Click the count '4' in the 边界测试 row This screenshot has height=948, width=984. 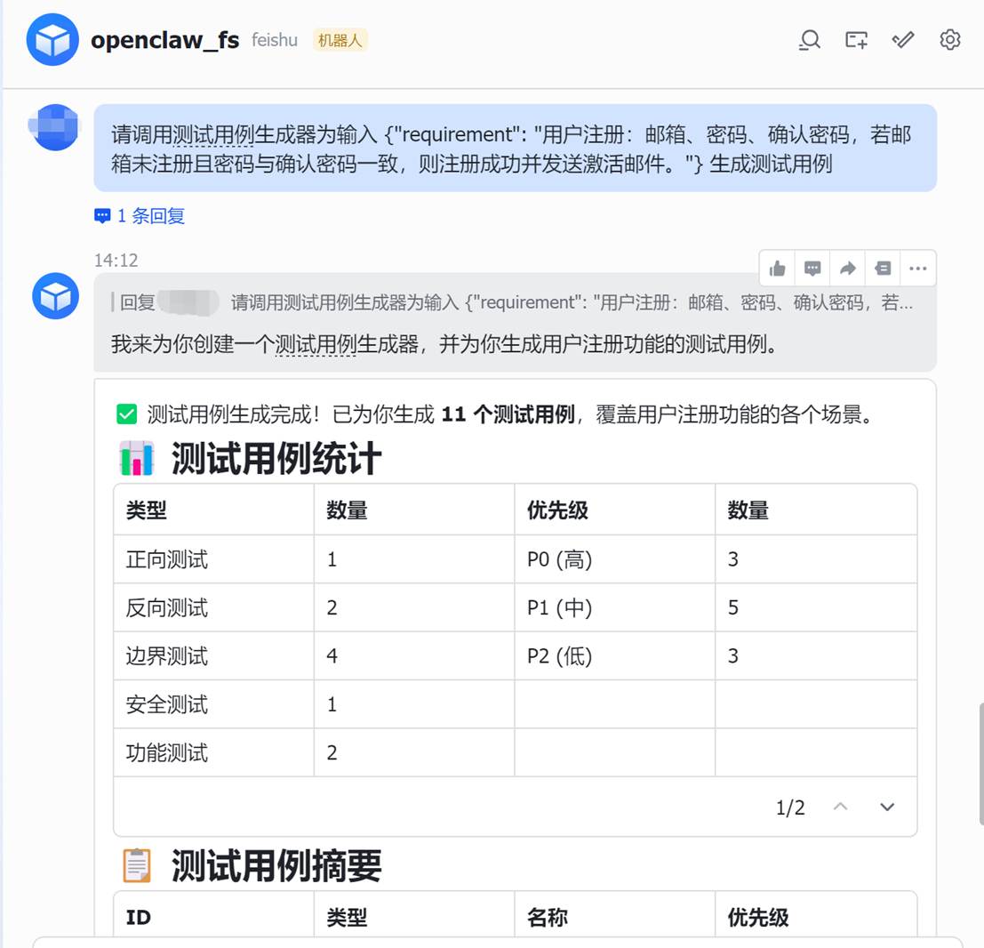332,656
